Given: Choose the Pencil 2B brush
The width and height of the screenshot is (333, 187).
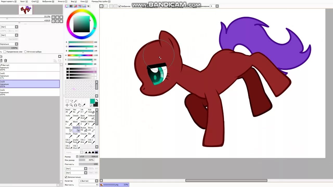Looking at the screenshot, I should (x=69, y=111).
